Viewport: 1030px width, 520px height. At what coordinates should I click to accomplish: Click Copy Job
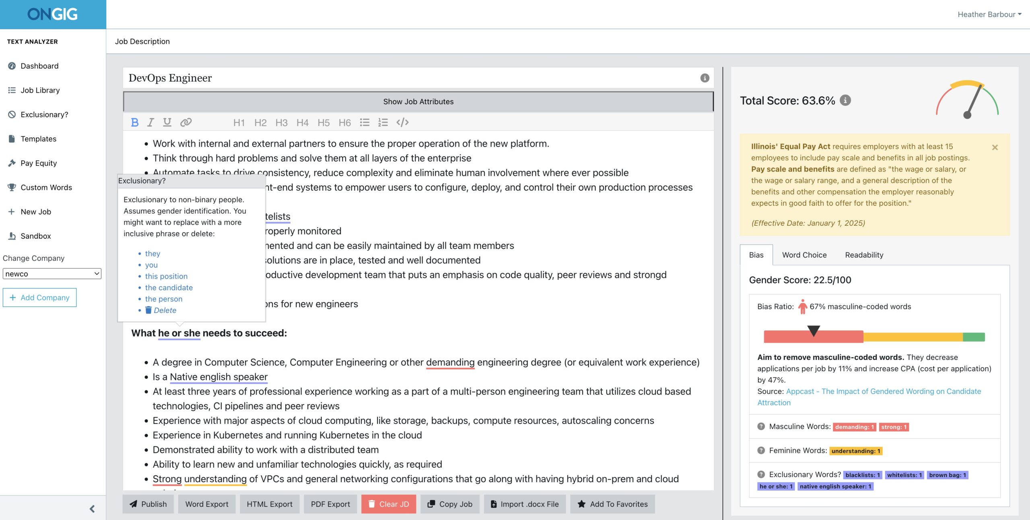[450, 504]
